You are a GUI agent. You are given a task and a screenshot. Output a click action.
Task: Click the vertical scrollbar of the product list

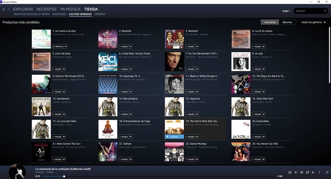(329, 55)
